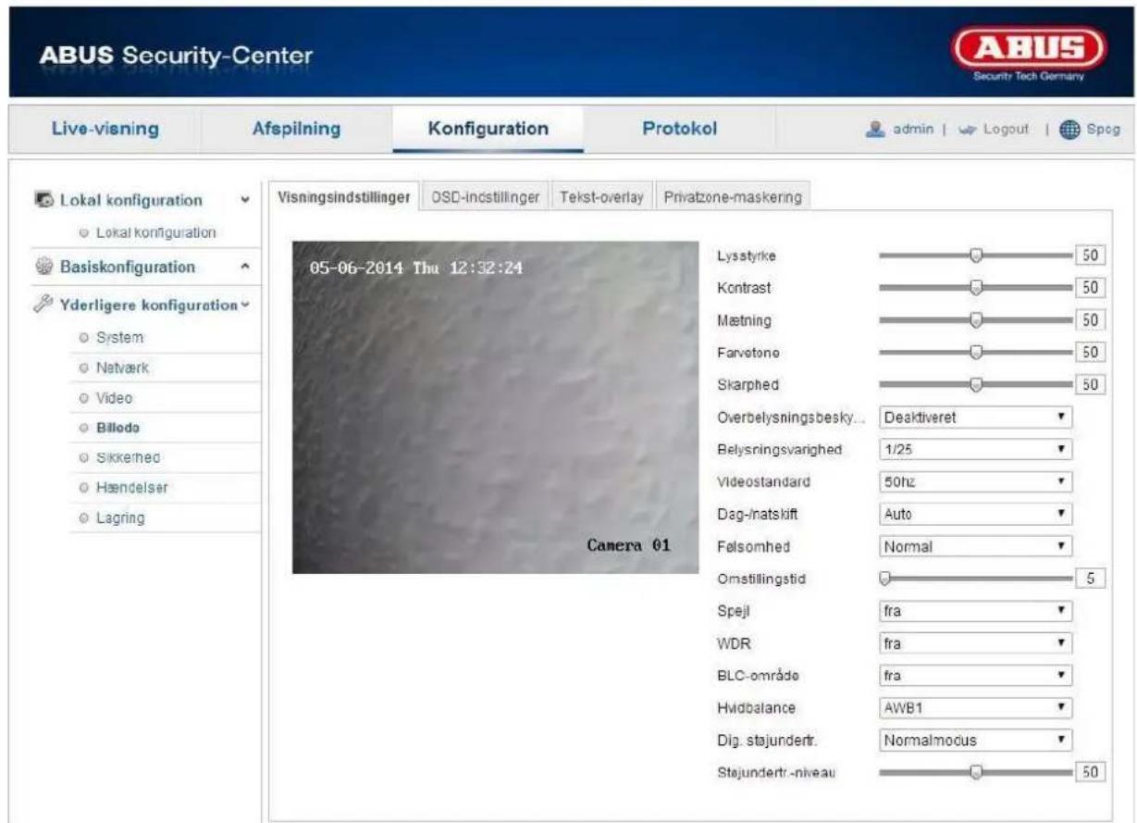Click the Basiskonfiguration gear icon
The width and height of the screenshot is (1137, 823).
point(43,268)
